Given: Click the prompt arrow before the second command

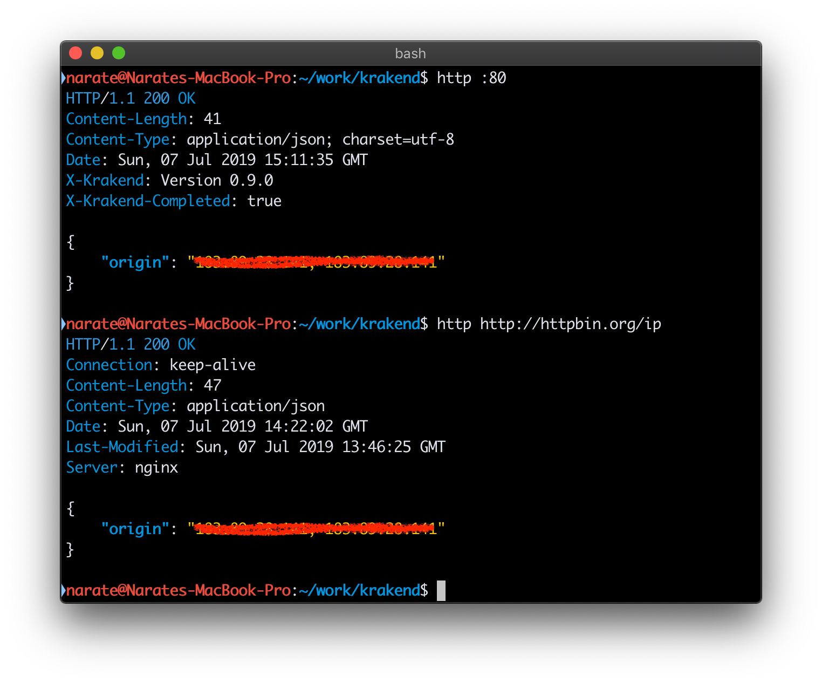Looking at the screenshot, I should coord(64,324).
